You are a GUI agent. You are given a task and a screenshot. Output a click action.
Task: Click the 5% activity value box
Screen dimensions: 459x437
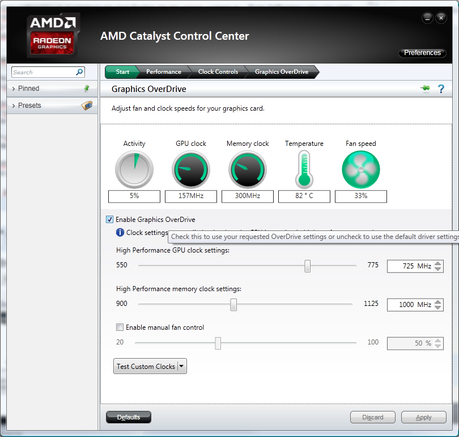click(x=134, y=196)
